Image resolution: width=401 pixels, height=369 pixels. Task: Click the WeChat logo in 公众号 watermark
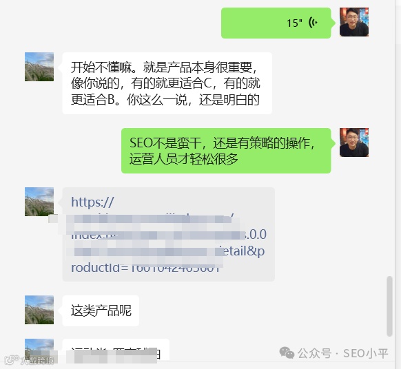coord(287,353)
